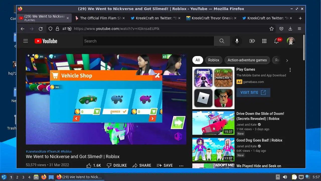Open We Played Hide and Seek video title
This screenshot has width=321, height=181.
[x=259, y=166]
